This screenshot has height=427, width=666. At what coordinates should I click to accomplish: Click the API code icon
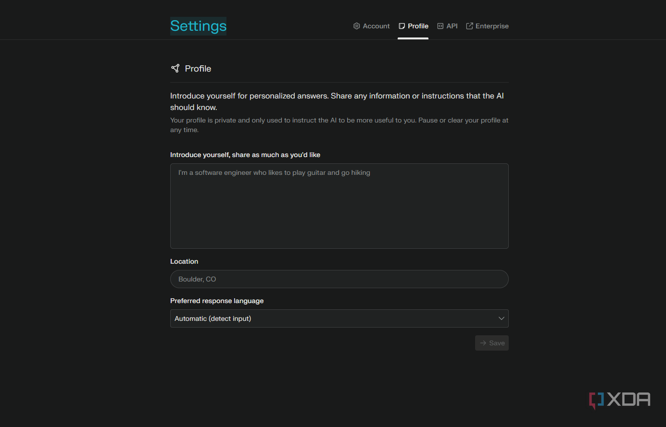pyautogui.click(x=440, y=26)
